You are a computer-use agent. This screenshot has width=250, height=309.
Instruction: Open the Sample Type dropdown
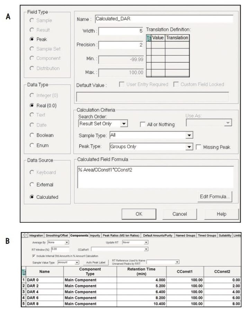189,135
